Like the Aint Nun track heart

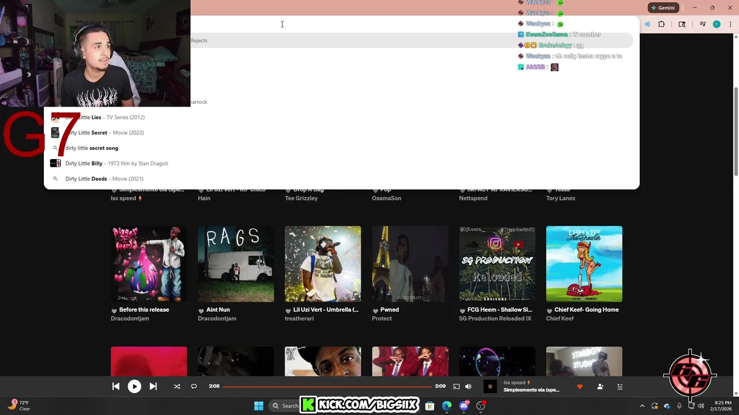201,311
